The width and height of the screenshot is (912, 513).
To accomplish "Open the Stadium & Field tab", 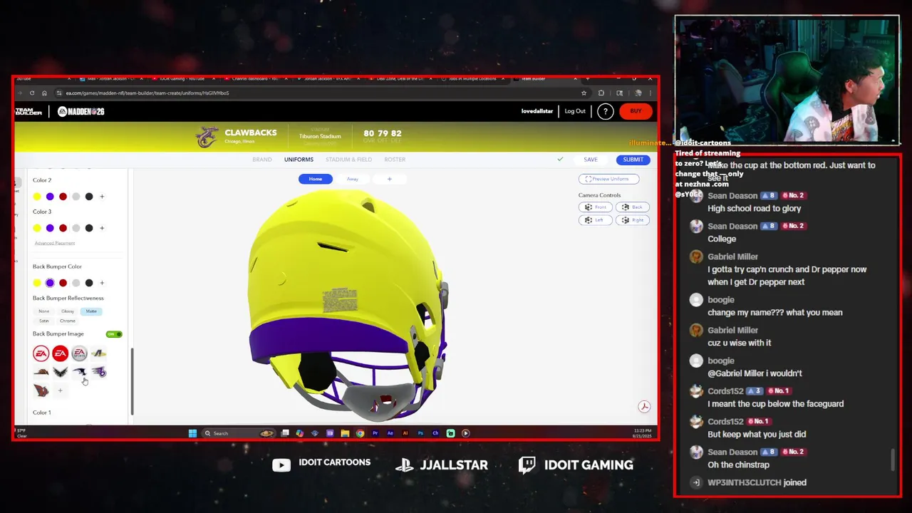I will coord(348,160).
